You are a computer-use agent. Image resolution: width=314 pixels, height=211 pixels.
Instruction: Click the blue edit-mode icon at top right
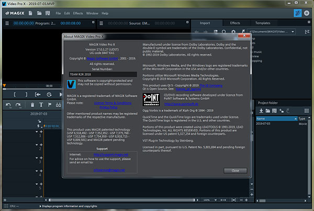(298, 13)
